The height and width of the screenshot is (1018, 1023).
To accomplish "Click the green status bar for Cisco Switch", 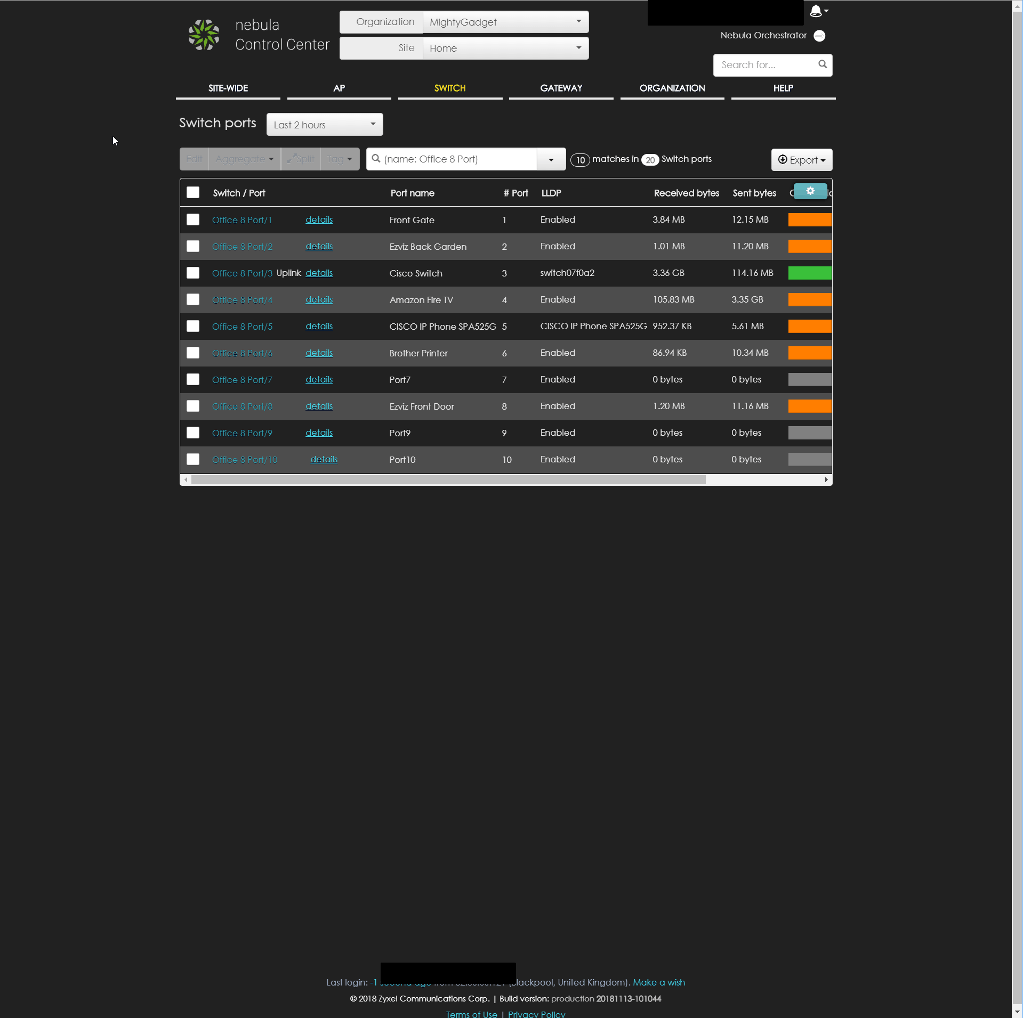I will (809, 273).
